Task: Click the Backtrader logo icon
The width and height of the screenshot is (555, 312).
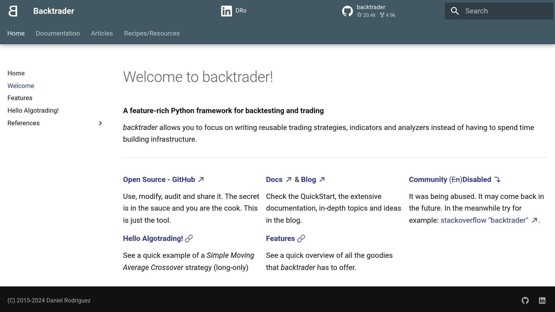Action: pyautogui.click(x=13, y=11)
